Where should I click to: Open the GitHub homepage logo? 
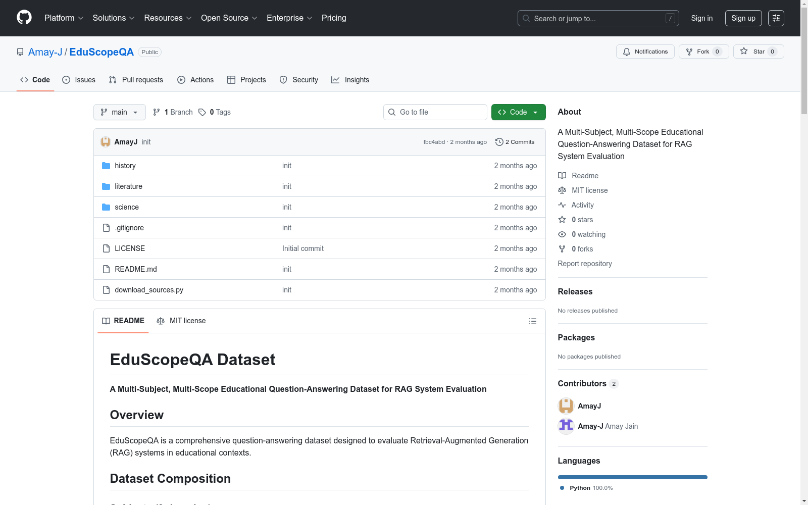point(24,18)
